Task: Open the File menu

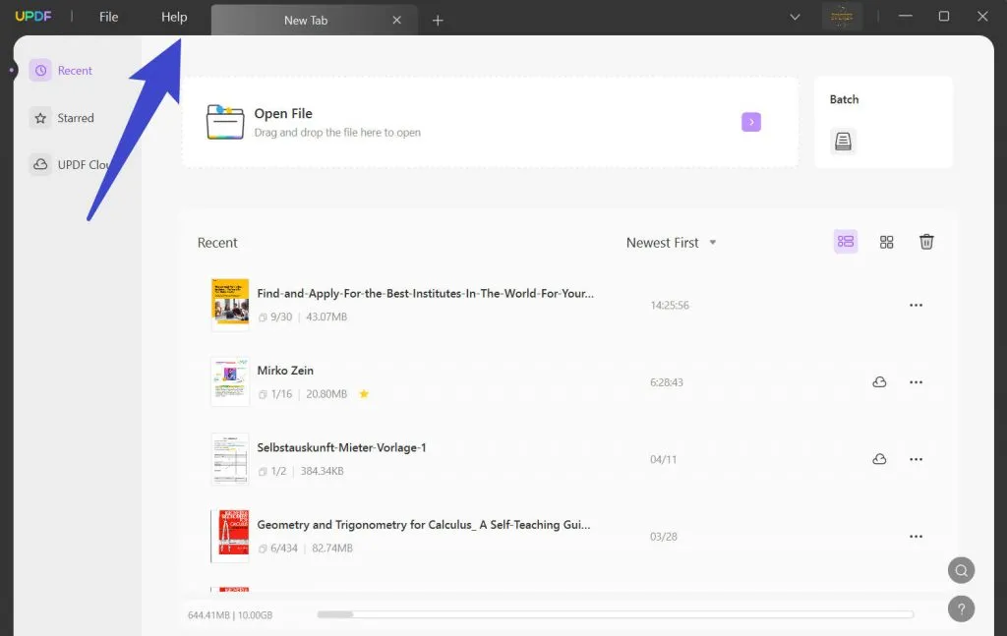Action: [108, 18]
